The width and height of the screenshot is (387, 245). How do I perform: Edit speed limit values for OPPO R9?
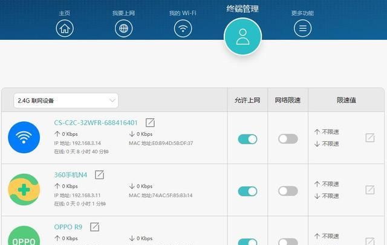tap(370, 241)
